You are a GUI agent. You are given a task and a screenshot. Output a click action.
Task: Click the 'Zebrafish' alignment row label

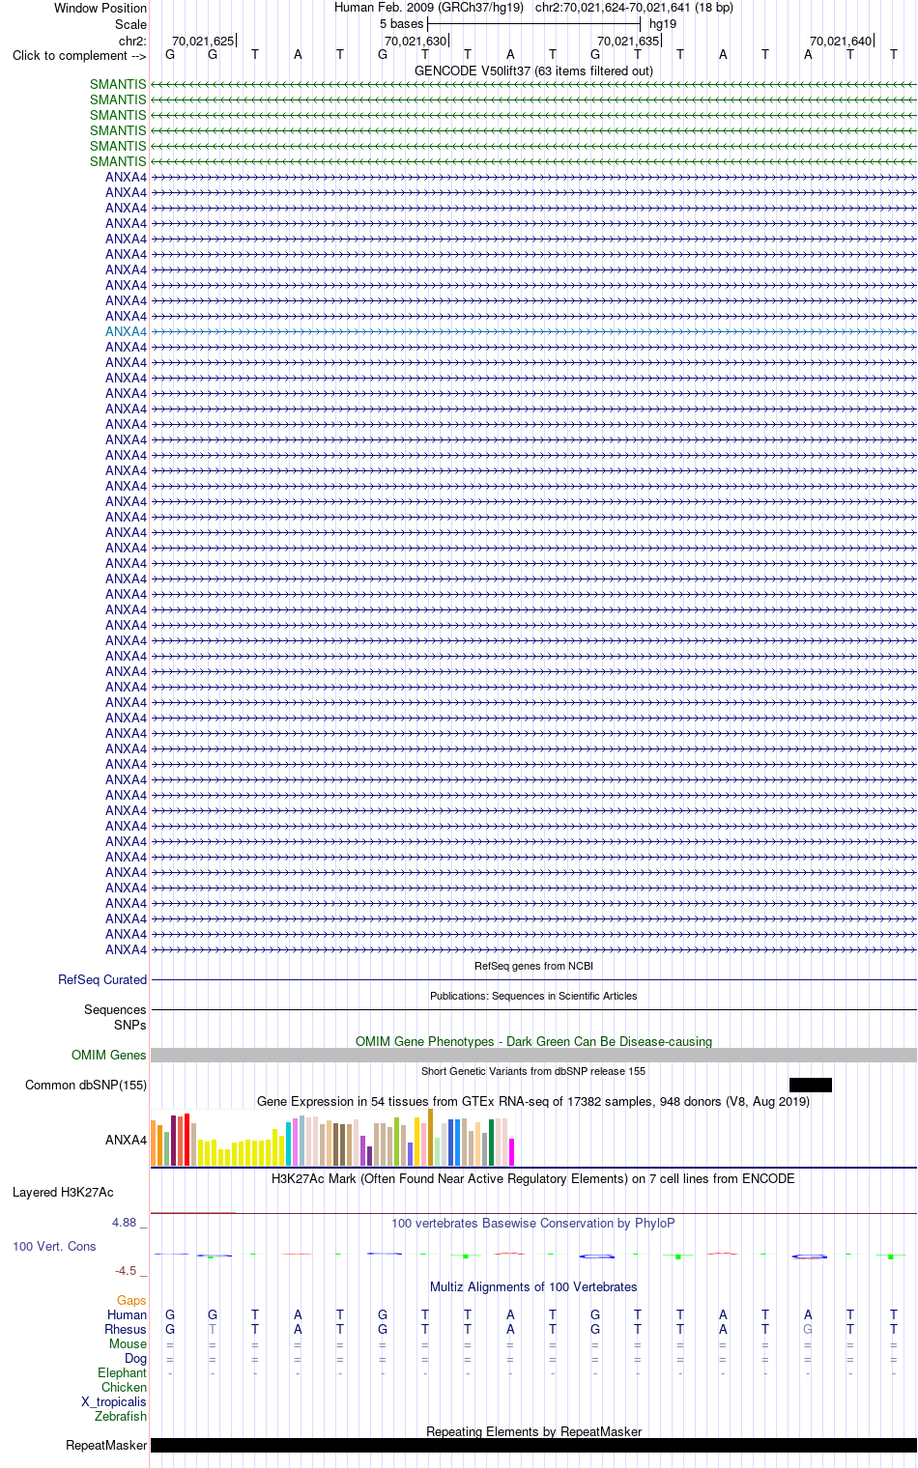tap(121, 1416)
